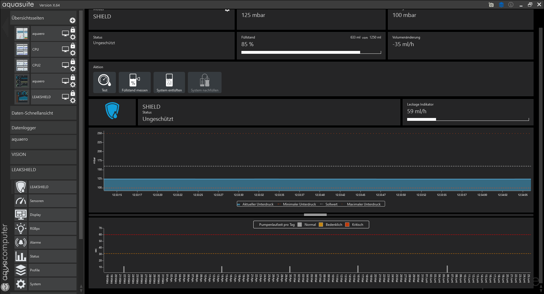Click the System entlüften action
The width and height of the screenshot is (544, 294).
tap(169, 82)
